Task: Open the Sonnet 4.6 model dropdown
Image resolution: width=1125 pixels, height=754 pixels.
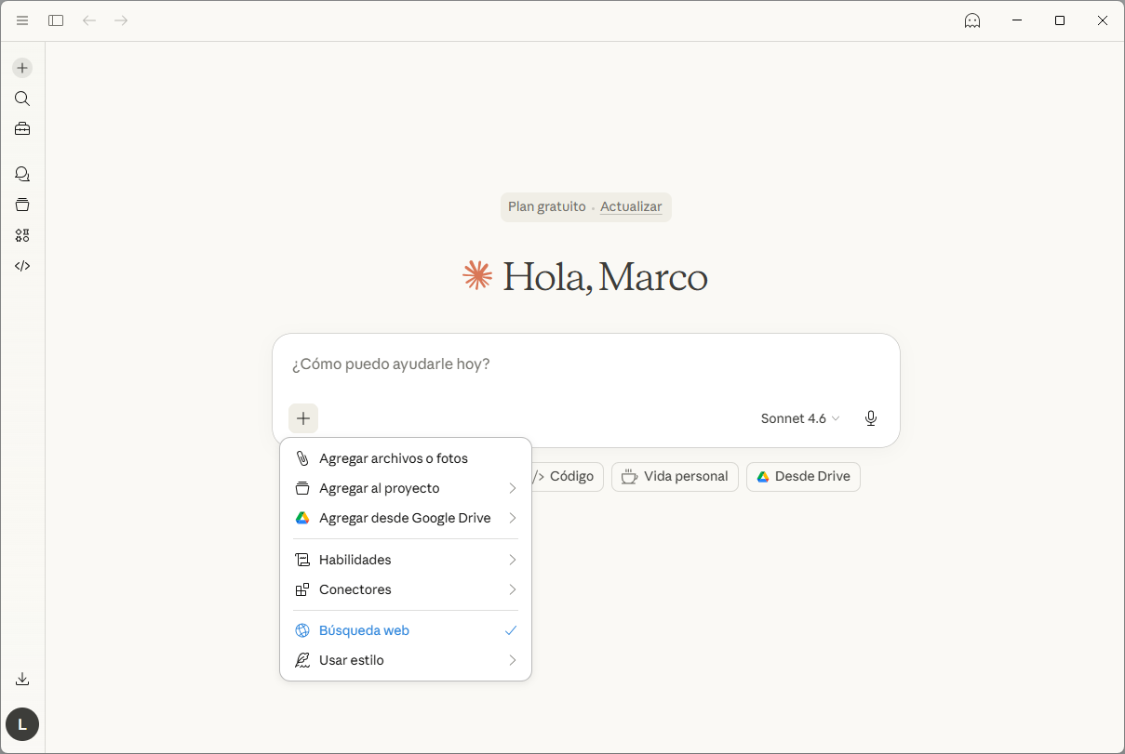Action: tap(799, 418)
